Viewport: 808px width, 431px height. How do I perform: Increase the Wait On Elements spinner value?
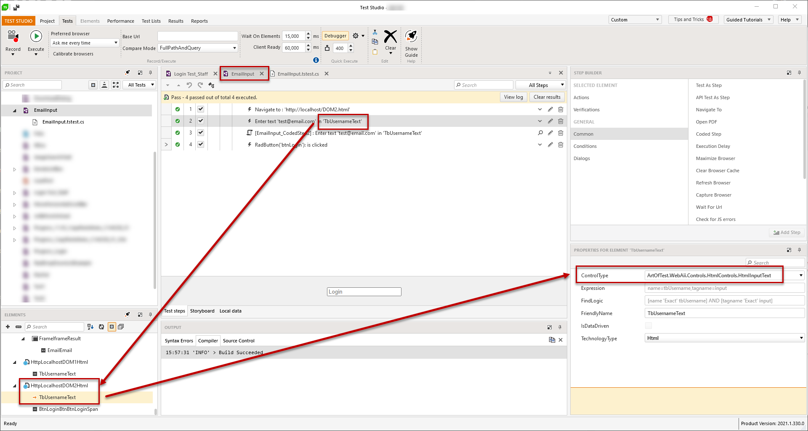(308, 34)
